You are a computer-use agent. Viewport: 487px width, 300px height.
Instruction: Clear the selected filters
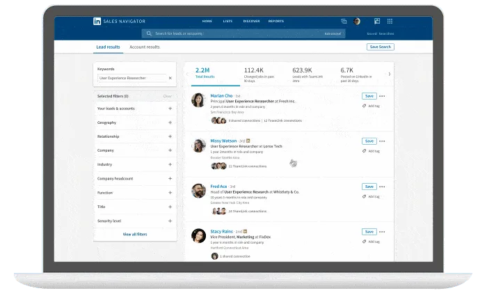(x=168, y=96)
